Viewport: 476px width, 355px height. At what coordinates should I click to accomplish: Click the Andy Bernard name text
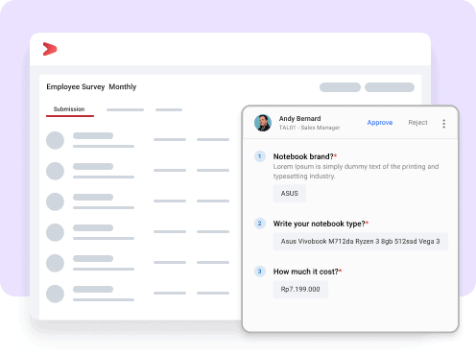pos(299,119)
